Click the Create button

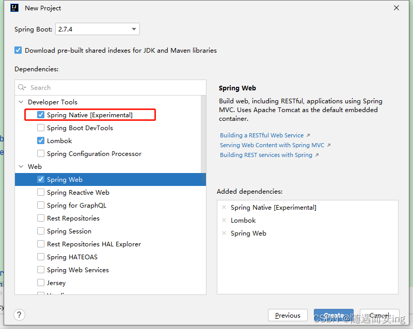click(x=333, y=315)
